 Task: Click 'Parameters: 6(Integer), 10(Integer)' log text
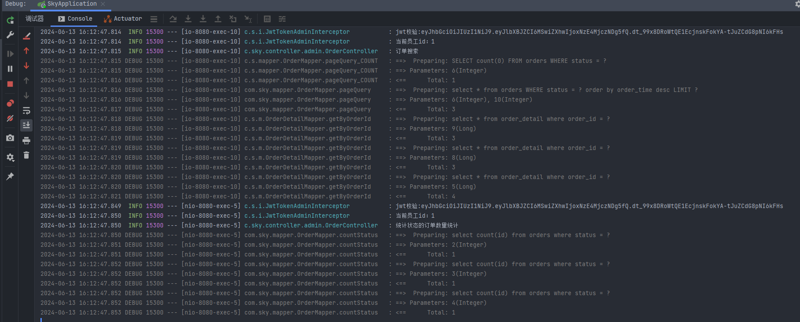[471, 99]
